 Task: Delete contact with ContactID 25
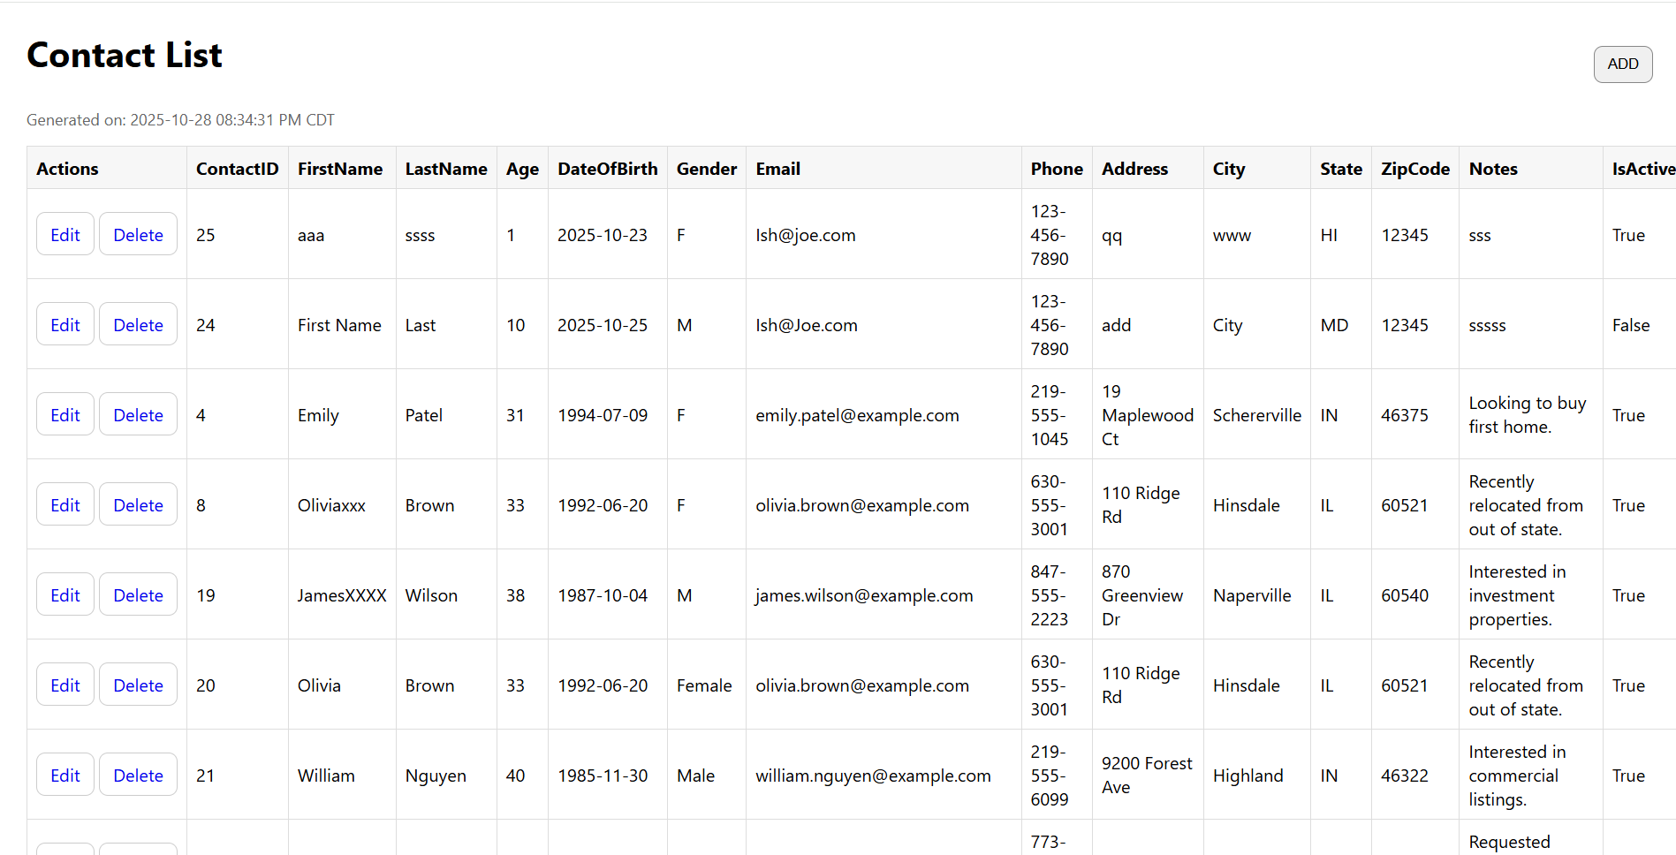coord(138,234)
